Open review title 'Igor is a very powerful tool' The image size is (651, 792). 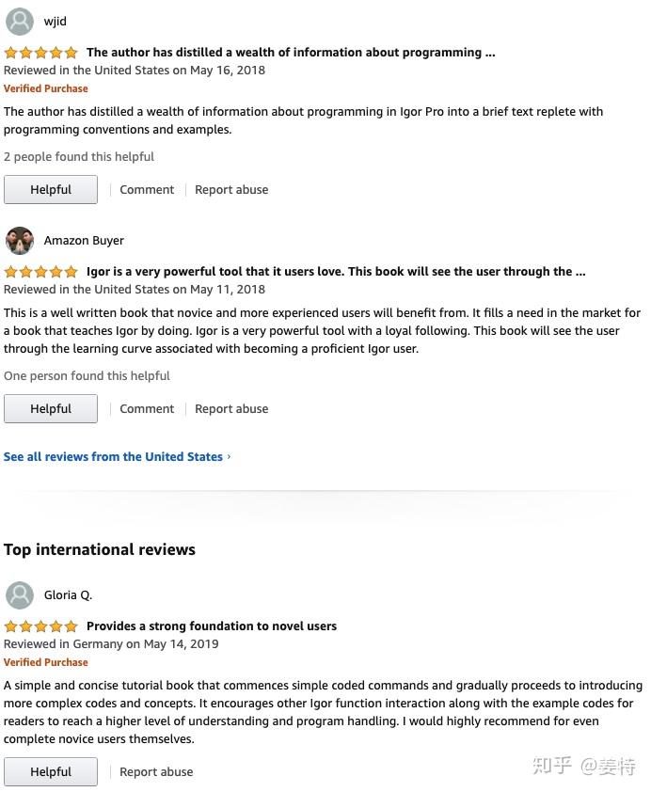click(x=336, y=272)
